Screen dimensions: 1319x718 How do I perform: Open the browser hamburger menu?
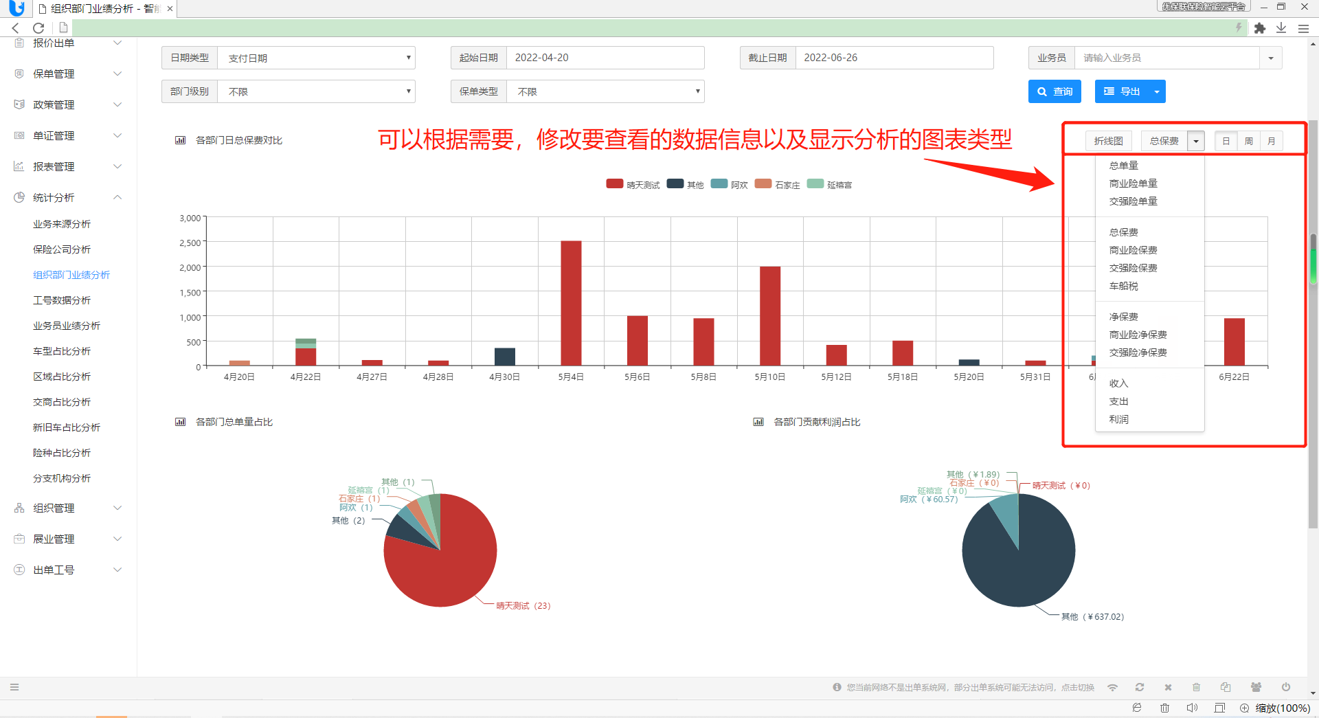[x=1303, y=28]
